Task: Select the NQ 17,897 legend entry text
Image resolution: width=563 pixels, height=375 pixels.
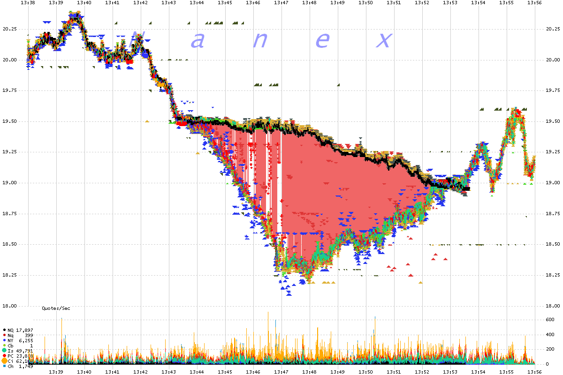Action: tap(20, 330)
